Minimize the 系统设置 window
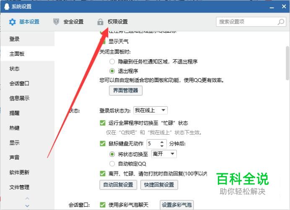 pyautogui.click(x=272, y=7)
